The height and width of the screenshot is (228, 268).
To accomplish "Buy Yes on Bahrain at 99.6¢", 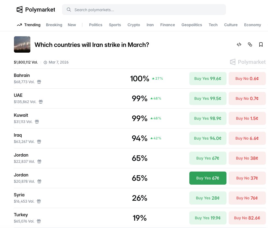I will click(x=208, y=79).
